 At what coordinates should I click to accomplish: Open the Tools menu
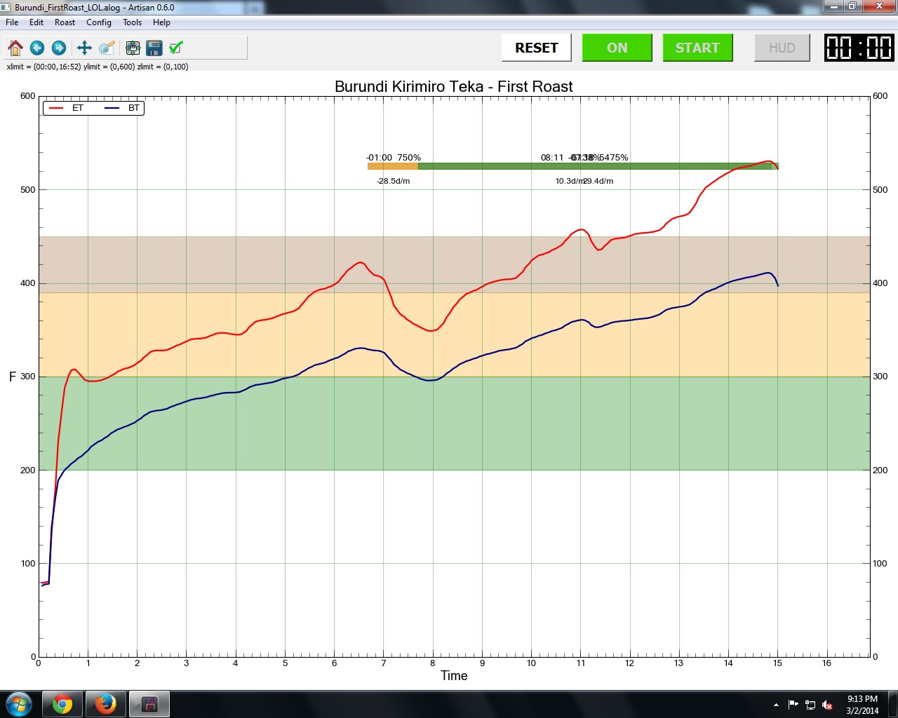tap(132, 22)
